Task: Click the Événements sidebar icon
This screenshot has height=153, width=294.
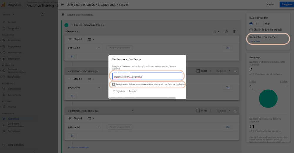Action: tap(4, 95)
